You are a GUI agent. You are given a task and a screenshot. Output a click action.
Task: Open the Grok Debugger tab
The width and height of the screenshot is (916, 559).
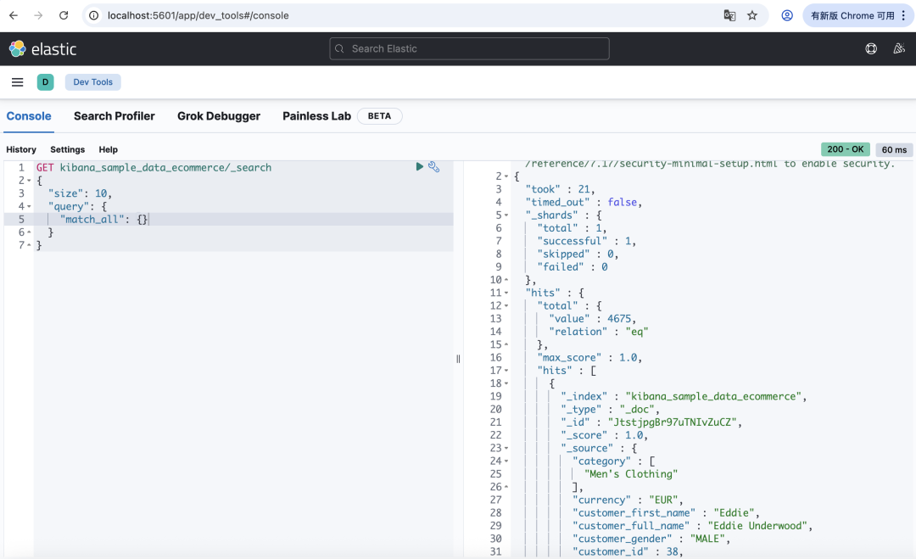[219, 116]
